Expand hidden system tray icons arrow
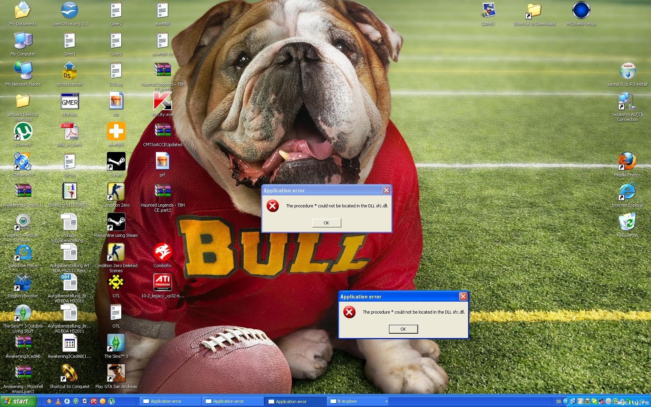Screen dimensions: 651x407 566,401
